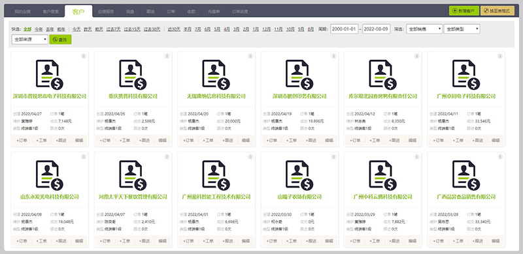Click the trash icon on 河南太平天下餐饮管理有限公司 card
The image size is (523, 254).
[x=167, y=157]
